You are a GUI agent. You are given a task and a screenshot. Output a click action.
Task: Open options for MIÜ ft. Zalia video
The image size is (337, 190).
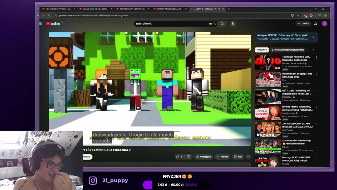[316, 91]
